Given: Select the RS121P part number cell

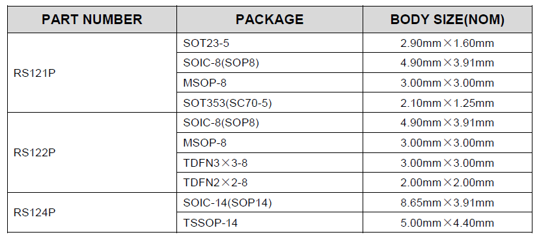Looking at the screenshot, I should (x=92, y=73).
